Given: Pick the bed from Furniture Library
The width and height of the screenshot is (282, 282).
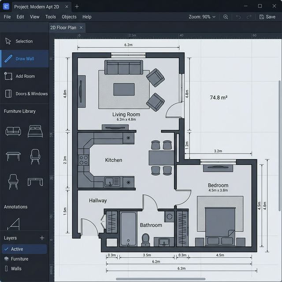Looking at the screenshot, I should pos(35,131).
